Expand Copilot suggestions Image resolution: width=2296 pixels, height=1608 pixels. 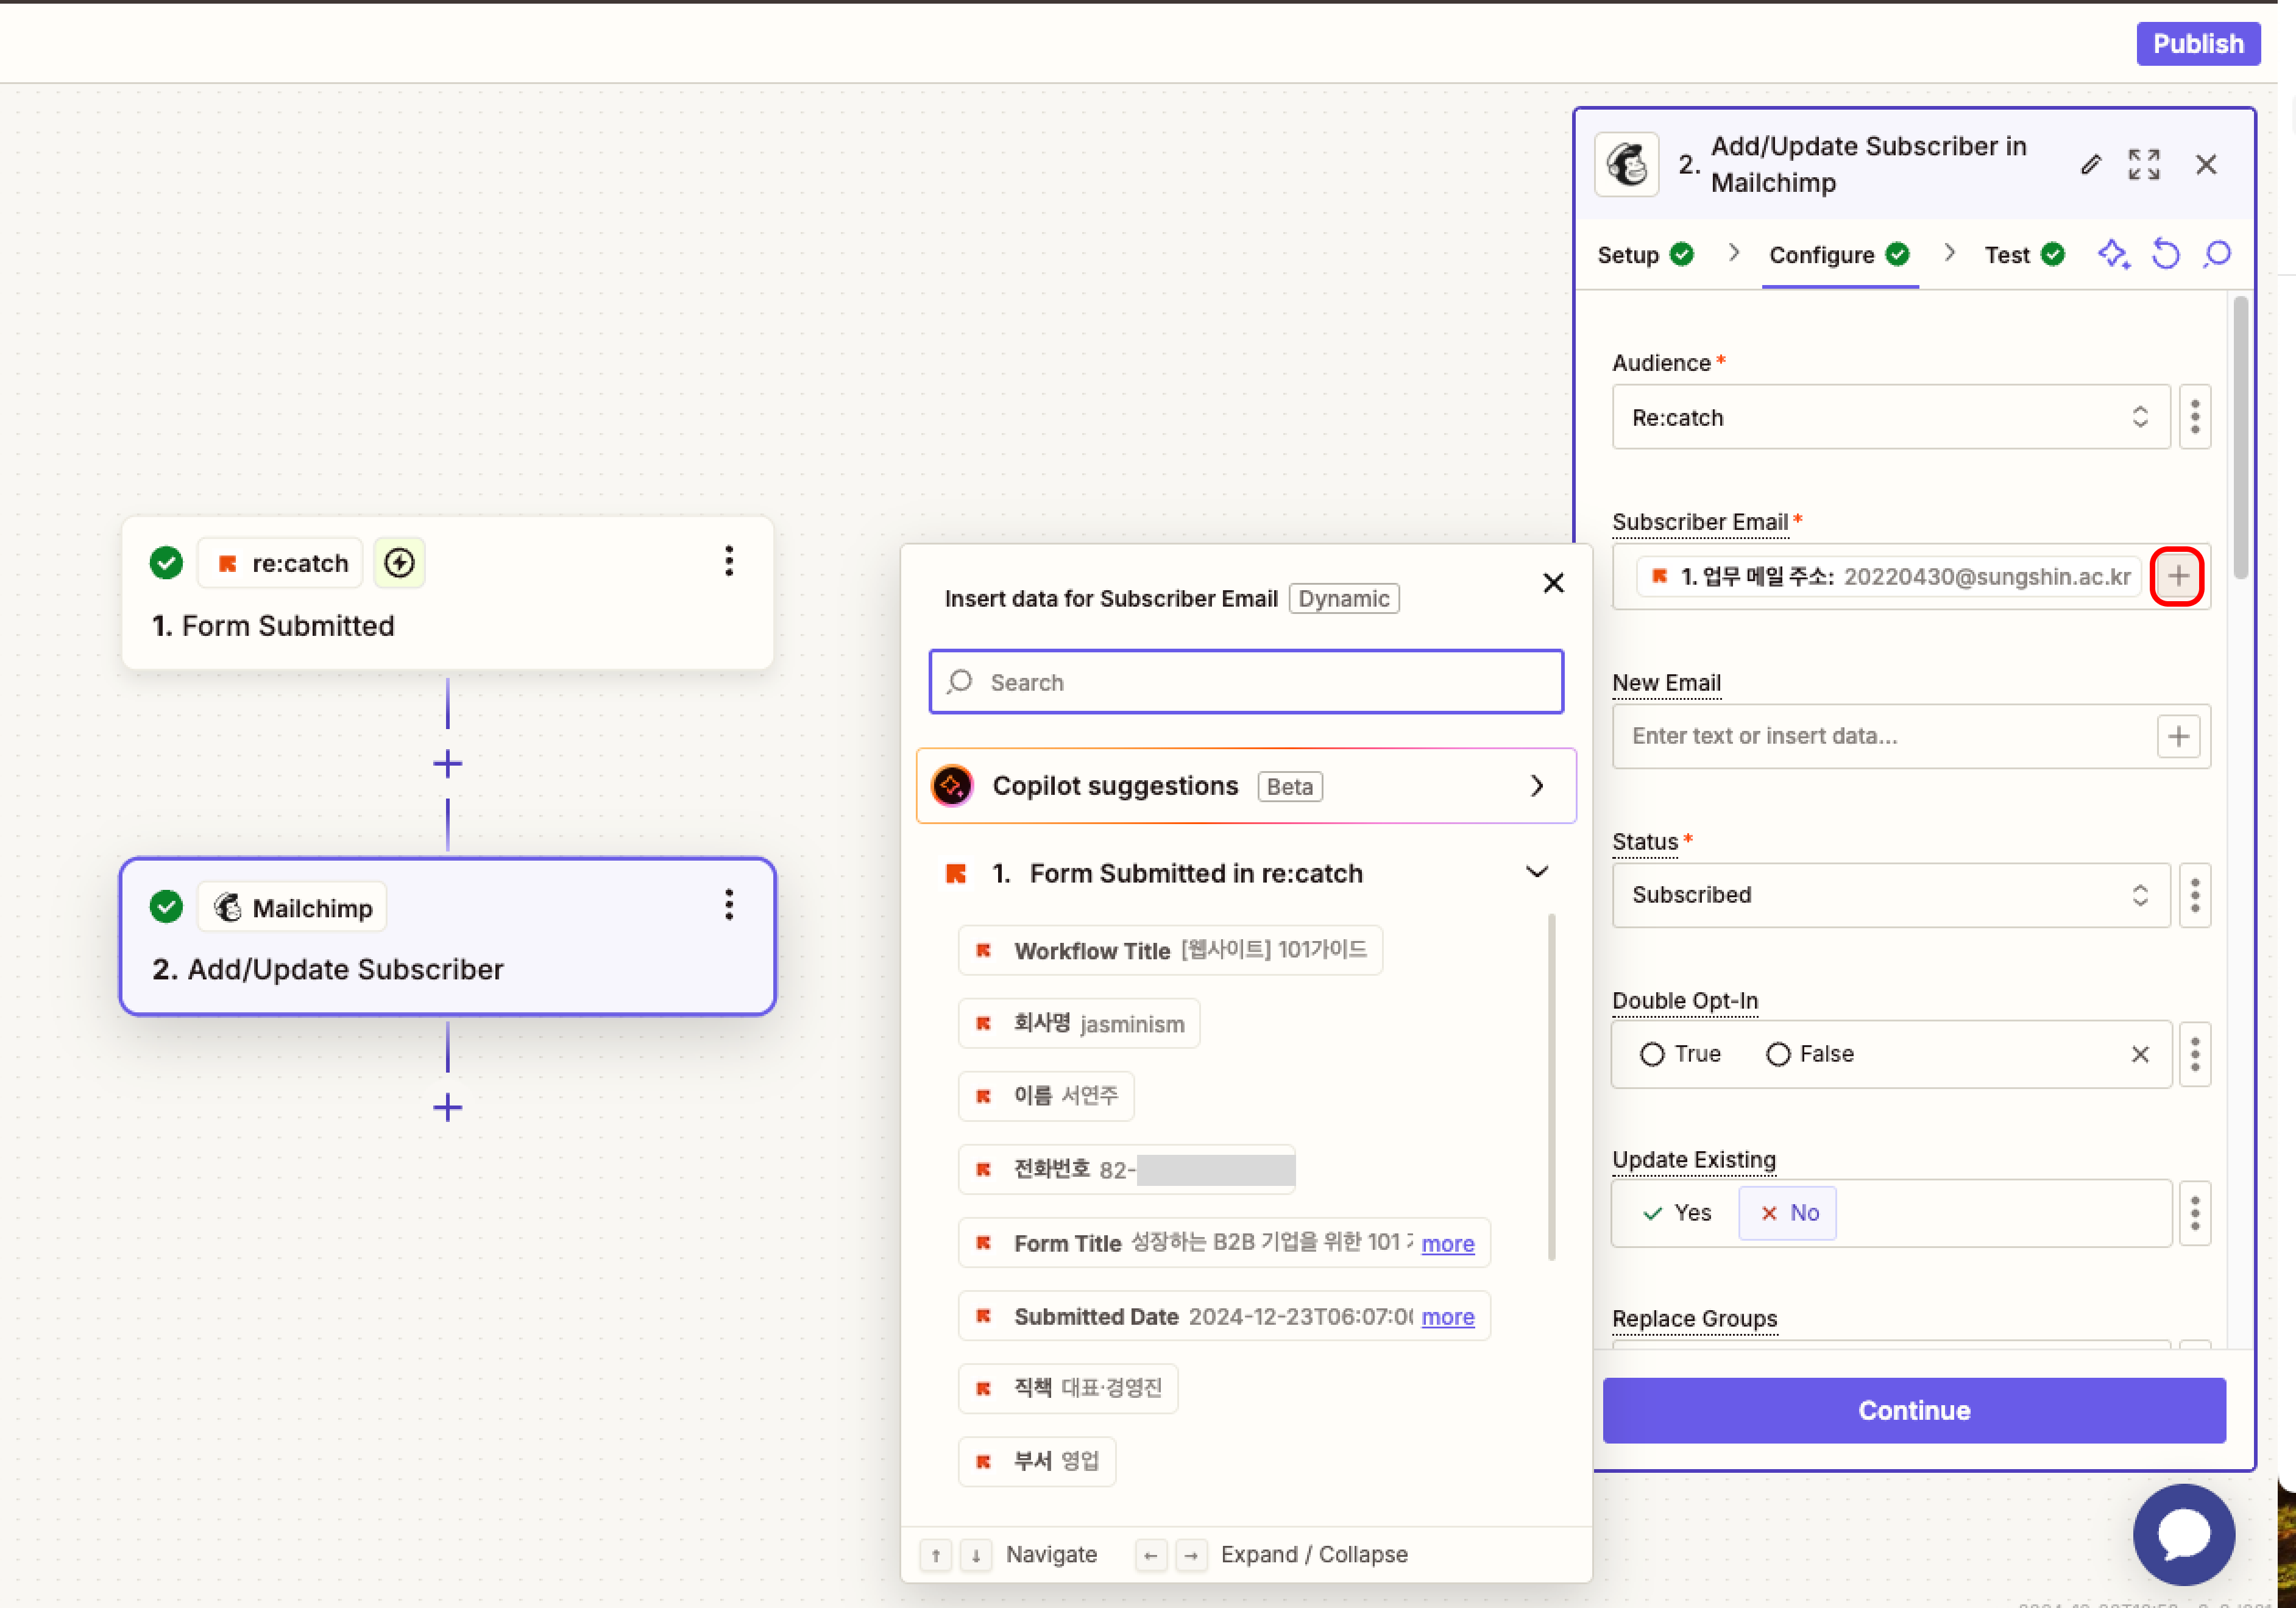[1246, 786]
